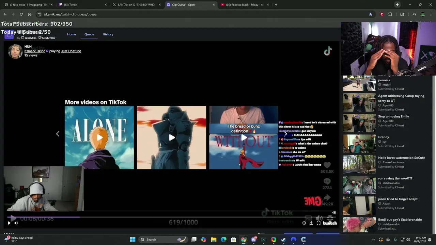
Task: Click the taskbar Search box
Action: (x=163, y=240)
